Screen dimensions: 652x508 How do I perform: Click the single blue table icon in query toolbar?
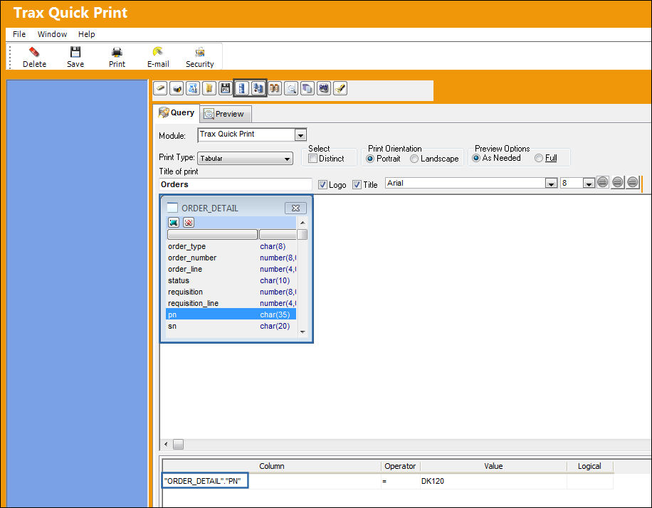click(x=241, y=88)
